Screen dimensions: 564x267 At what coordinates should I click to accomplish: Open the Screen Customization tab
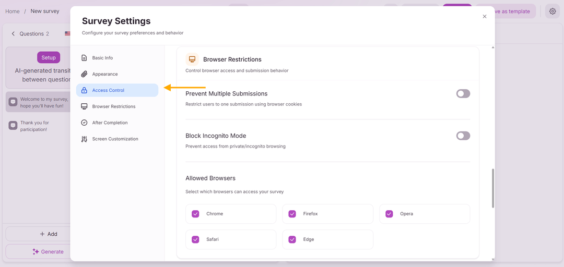pyautogui.click(x=117, y=139)
